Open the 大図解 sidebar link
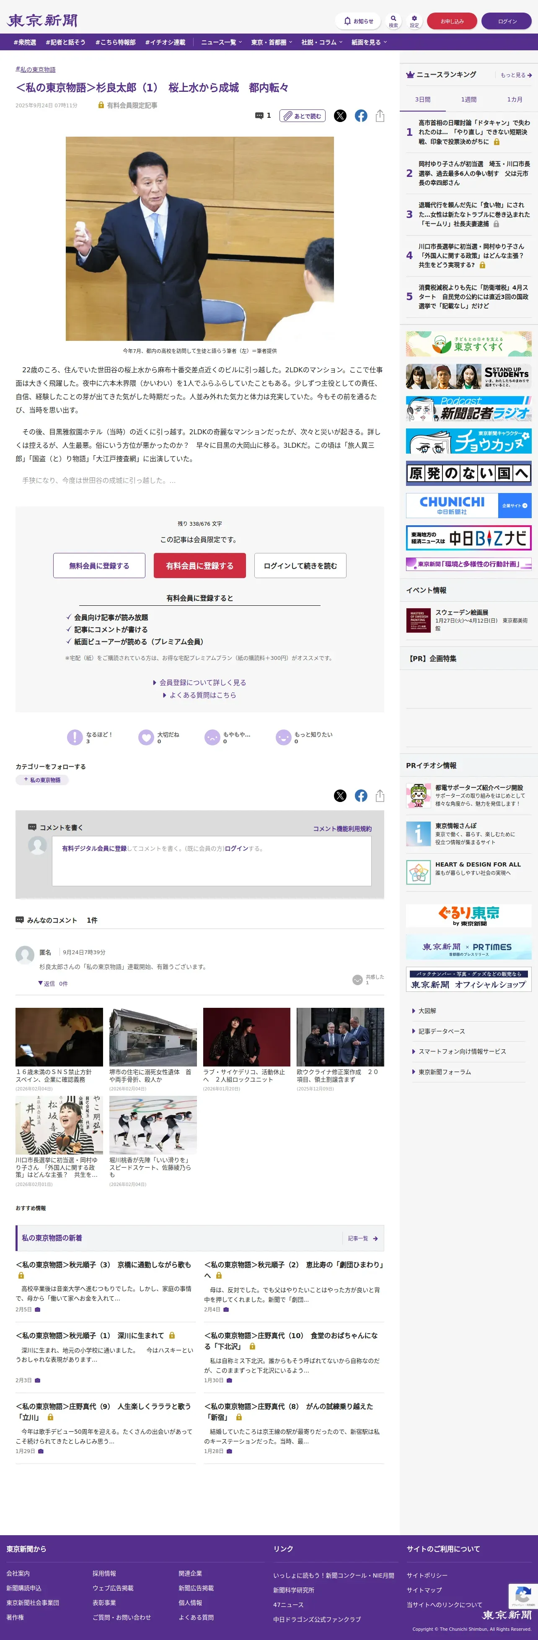Image resolution: width=538 pixels, height=1640 pixels. click(x=427, y=1010)
